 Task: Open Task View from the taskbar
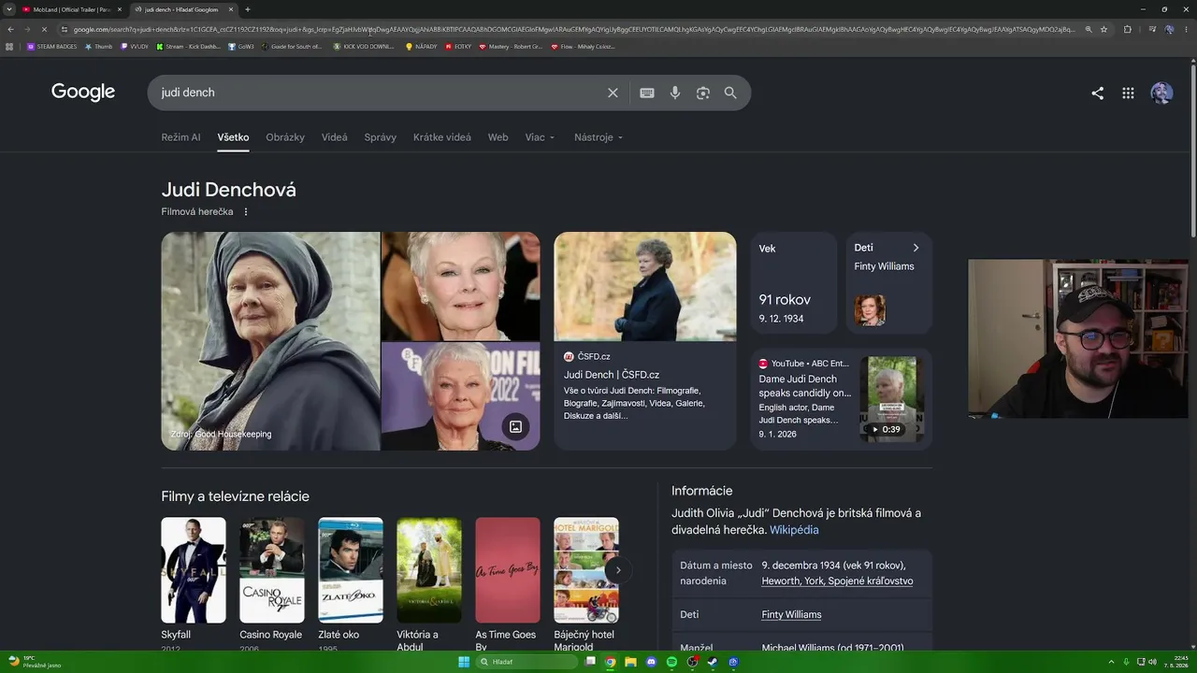pos(590,662)
